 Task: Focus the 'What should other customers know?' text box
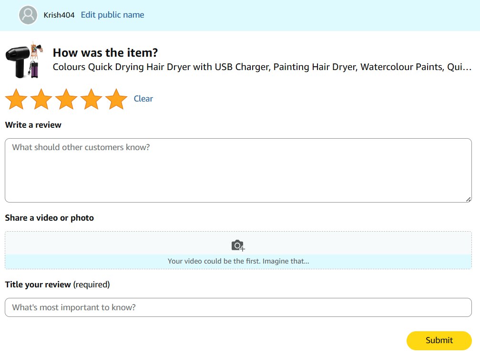238,170
